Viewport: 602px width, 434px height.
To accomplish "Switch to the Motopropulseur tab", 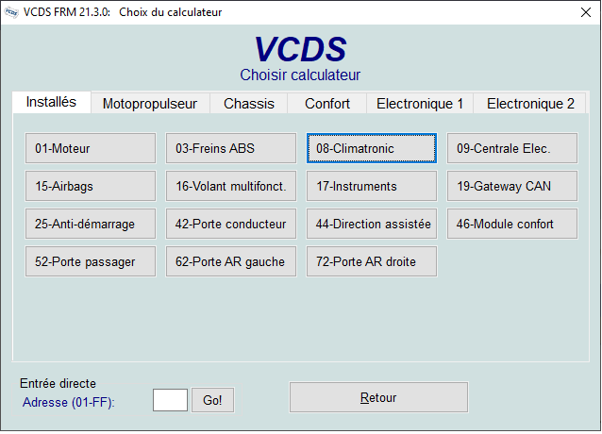I will coord(150,104).
